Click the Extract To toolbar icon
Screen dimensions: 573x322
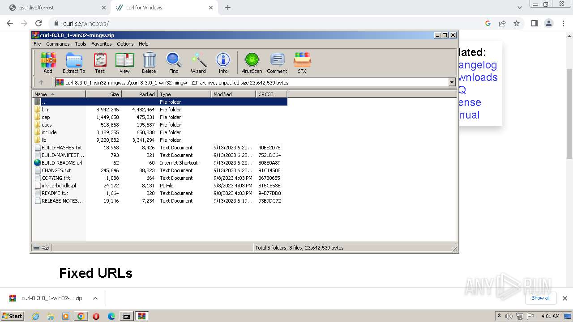click(x=74, y=63)
